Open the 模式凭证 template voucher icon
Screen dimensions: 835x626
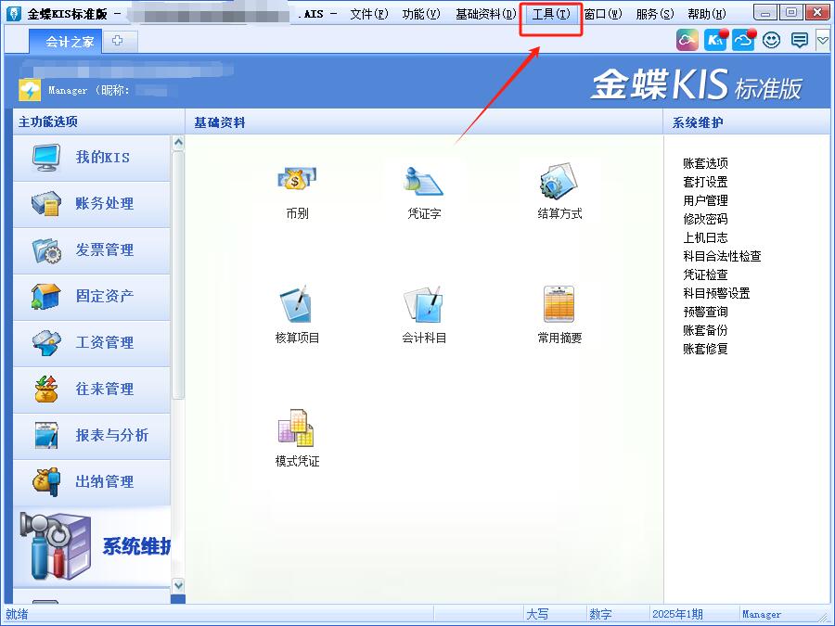click(297, 429)
